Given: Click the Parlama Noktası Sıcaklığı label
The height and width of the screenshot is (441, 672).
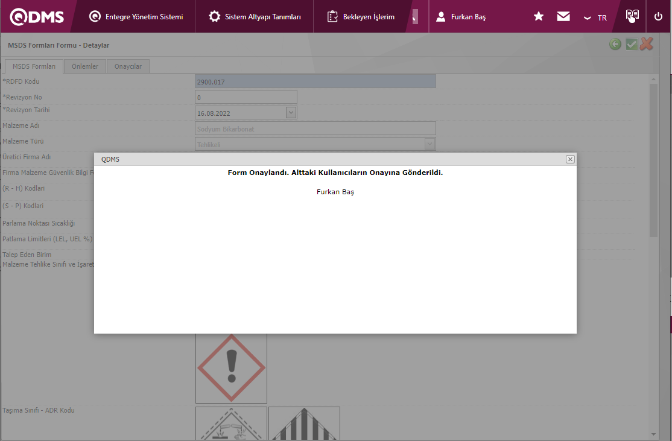Looking at the screenshot, I should pyautogui.click(x=39, y=224).
